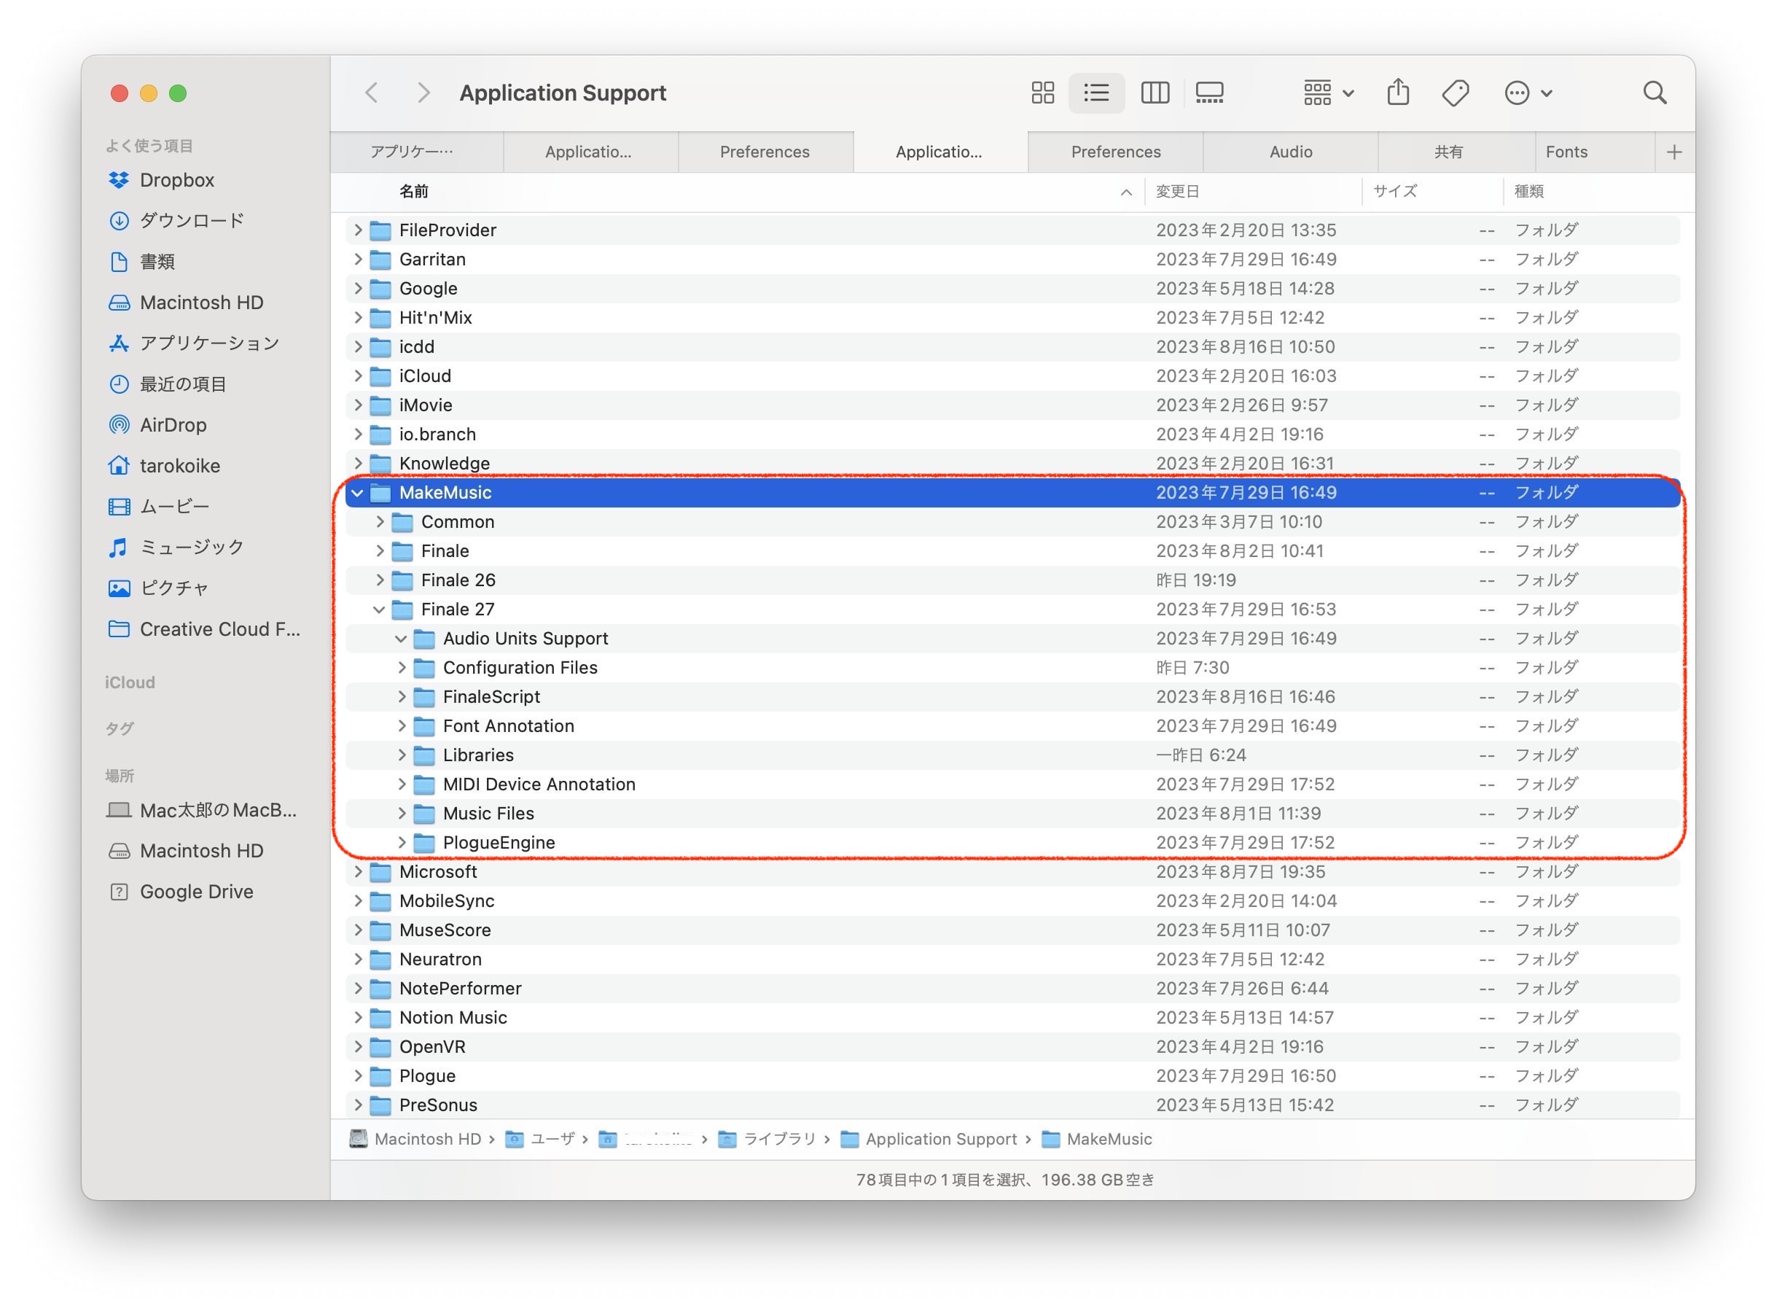This screenshot has width=1777, height=1308.
Task: Switch to column view in toolbar
Action: pos(1155,93)
